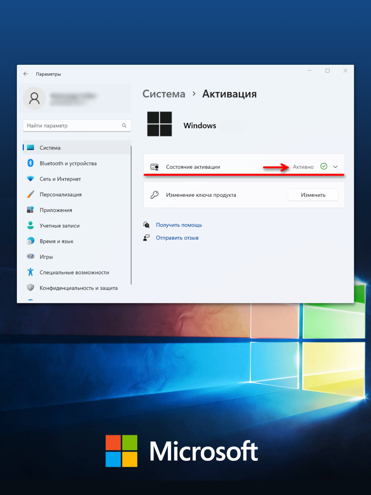
Task: Open Отправить отзыв link
Action: click(x=177, y=238)
